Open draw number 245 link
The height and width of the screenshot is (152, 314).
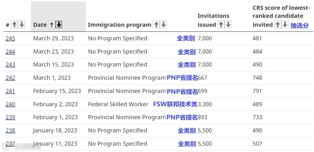tap(10, 39)
